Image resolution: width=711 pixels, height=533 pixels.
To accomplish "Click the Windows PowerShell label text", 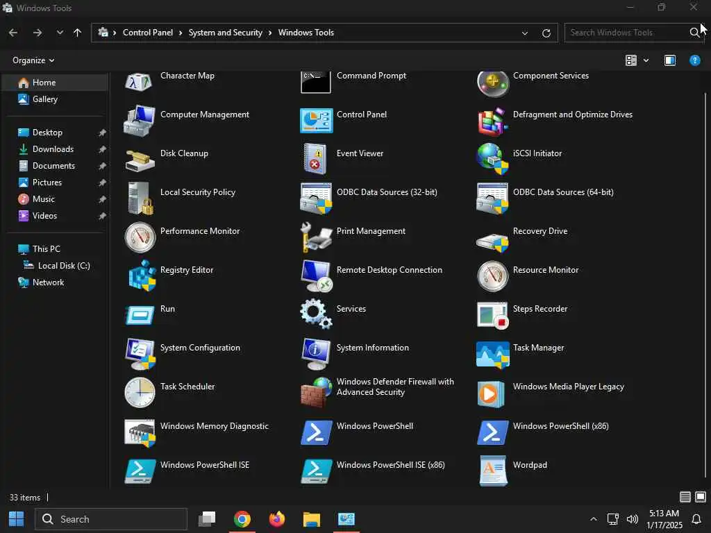I will [374, 425].
